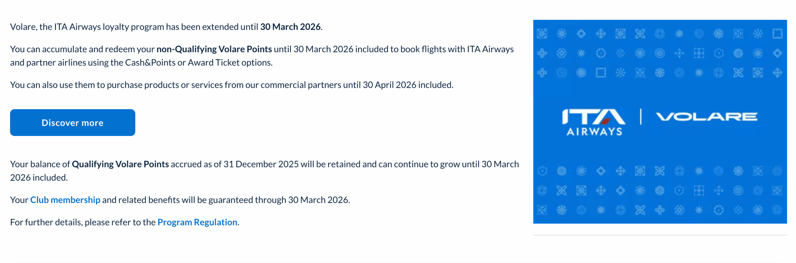Open the Club membership link
This screenshot has height=263, width=796.
65,200
